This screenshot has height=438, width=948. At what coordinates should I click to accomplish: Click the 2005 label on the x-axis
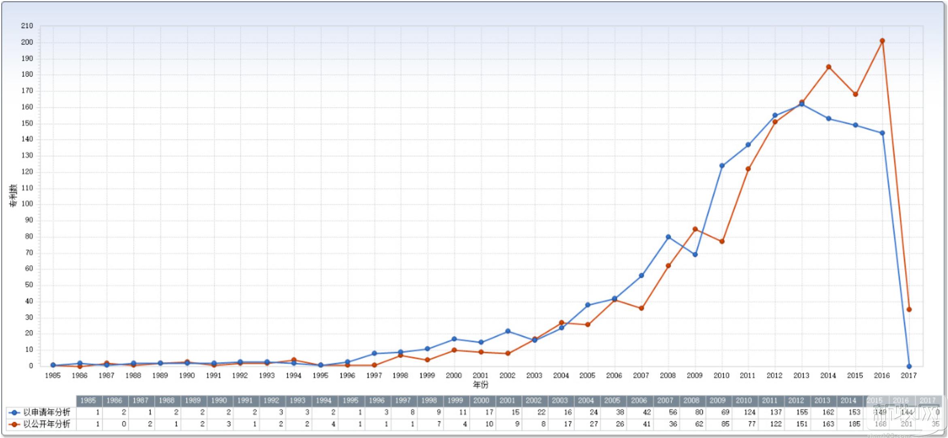point(587,376)
